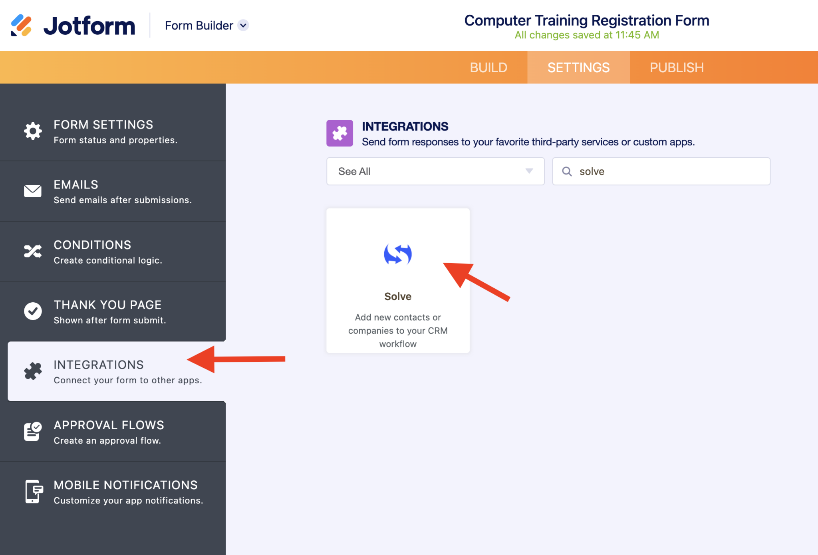
Task: Select the Settings tab
Action: [579, 67]
